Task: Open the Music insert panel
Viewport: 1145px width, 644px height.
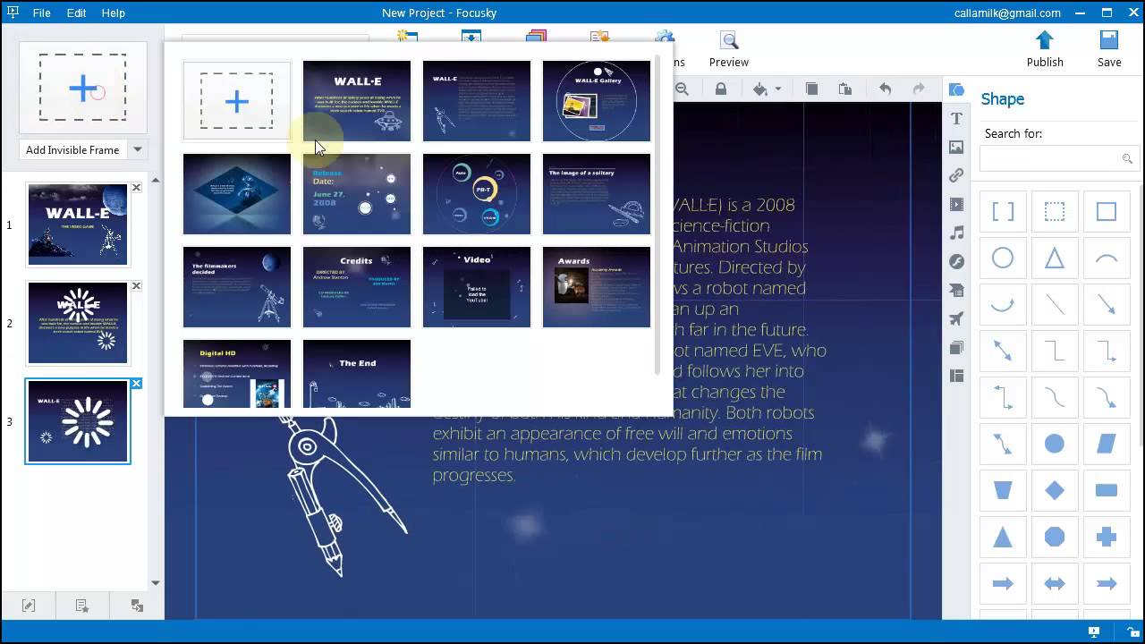Action: (956, 233)
